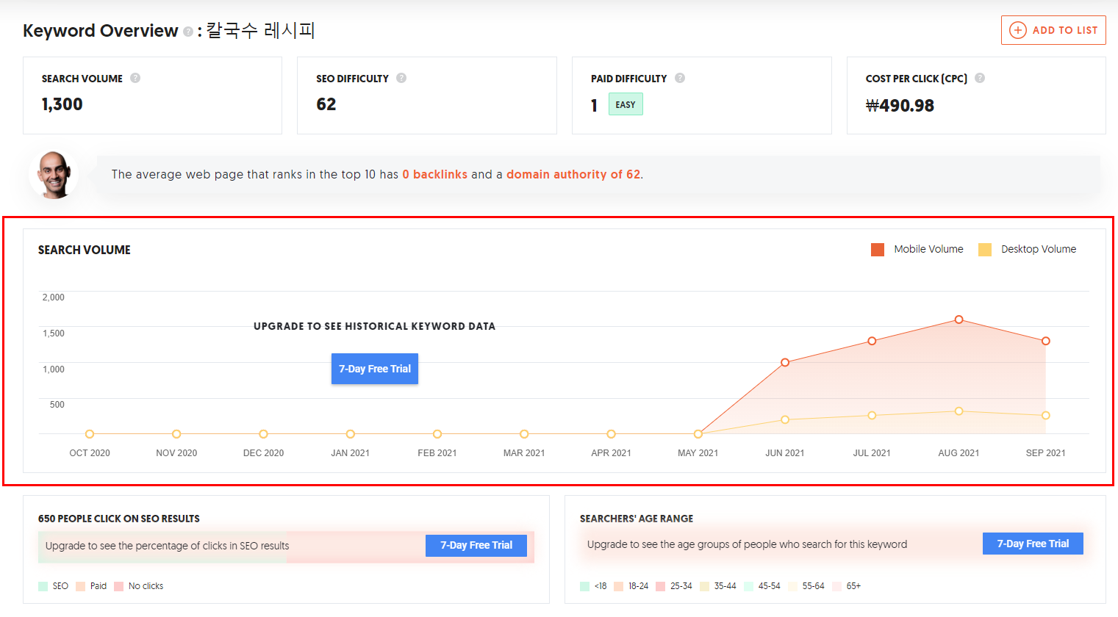The width and height of the screenshot is (1118, 617).
Task: Start 7-Day Free Trial in search volume chart
Action: (375, 369)
